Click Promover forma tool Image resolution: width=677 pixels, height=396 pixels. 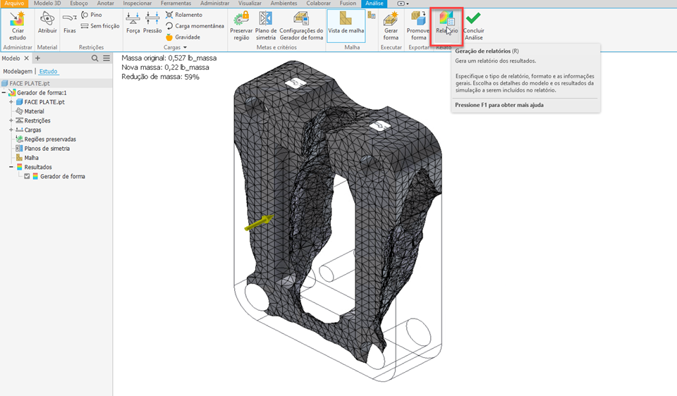417,26
